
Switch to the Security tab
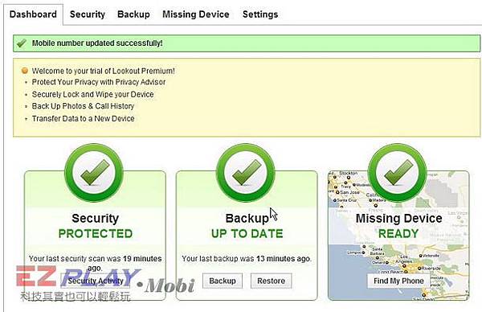tap(88, 14)
